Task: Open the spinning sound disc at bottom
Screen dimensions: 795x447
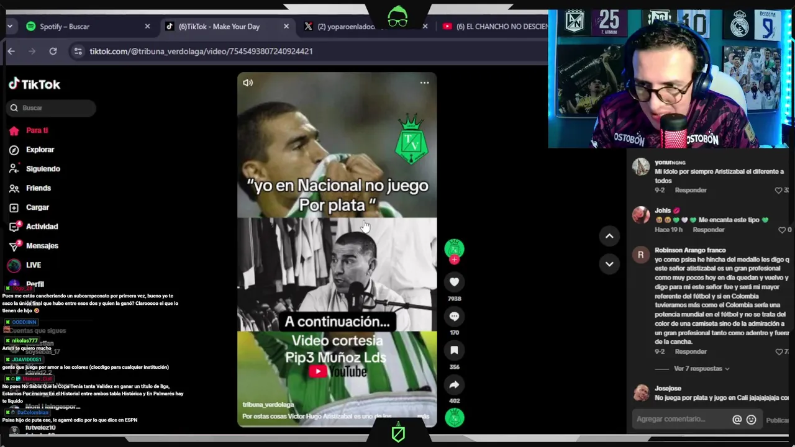Action: [454, 418]
